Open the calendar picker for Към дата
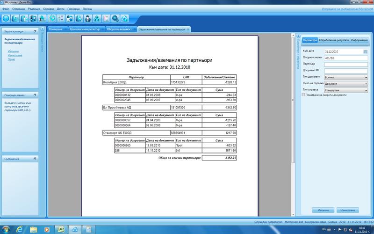 pos(365,51)
